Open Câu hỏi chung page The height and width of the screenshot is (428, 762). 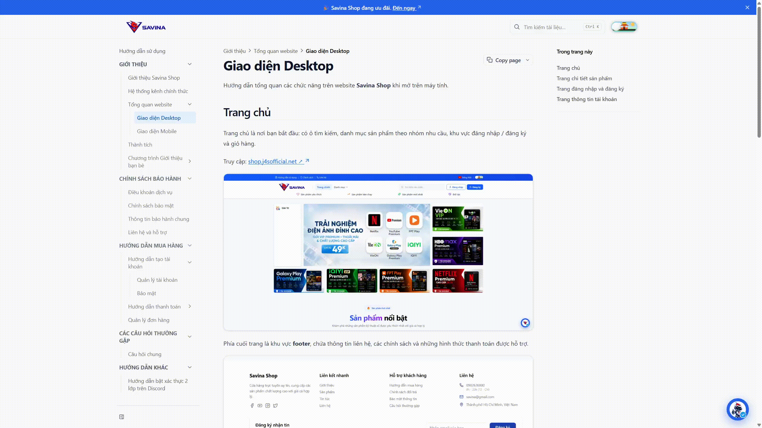(x=145, y=354)
